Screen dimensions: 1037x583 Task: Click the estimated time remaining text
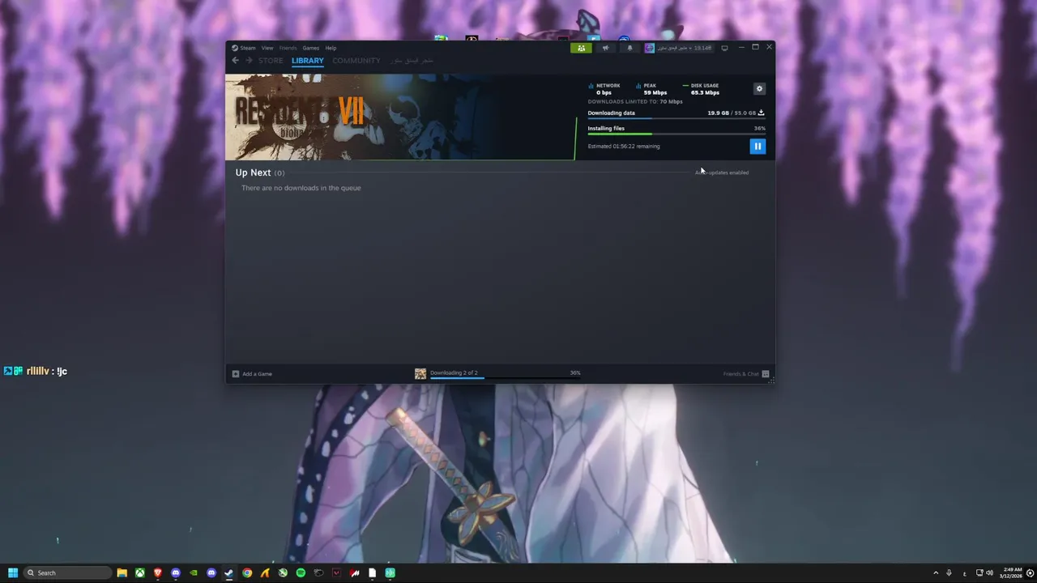point(624,147)
